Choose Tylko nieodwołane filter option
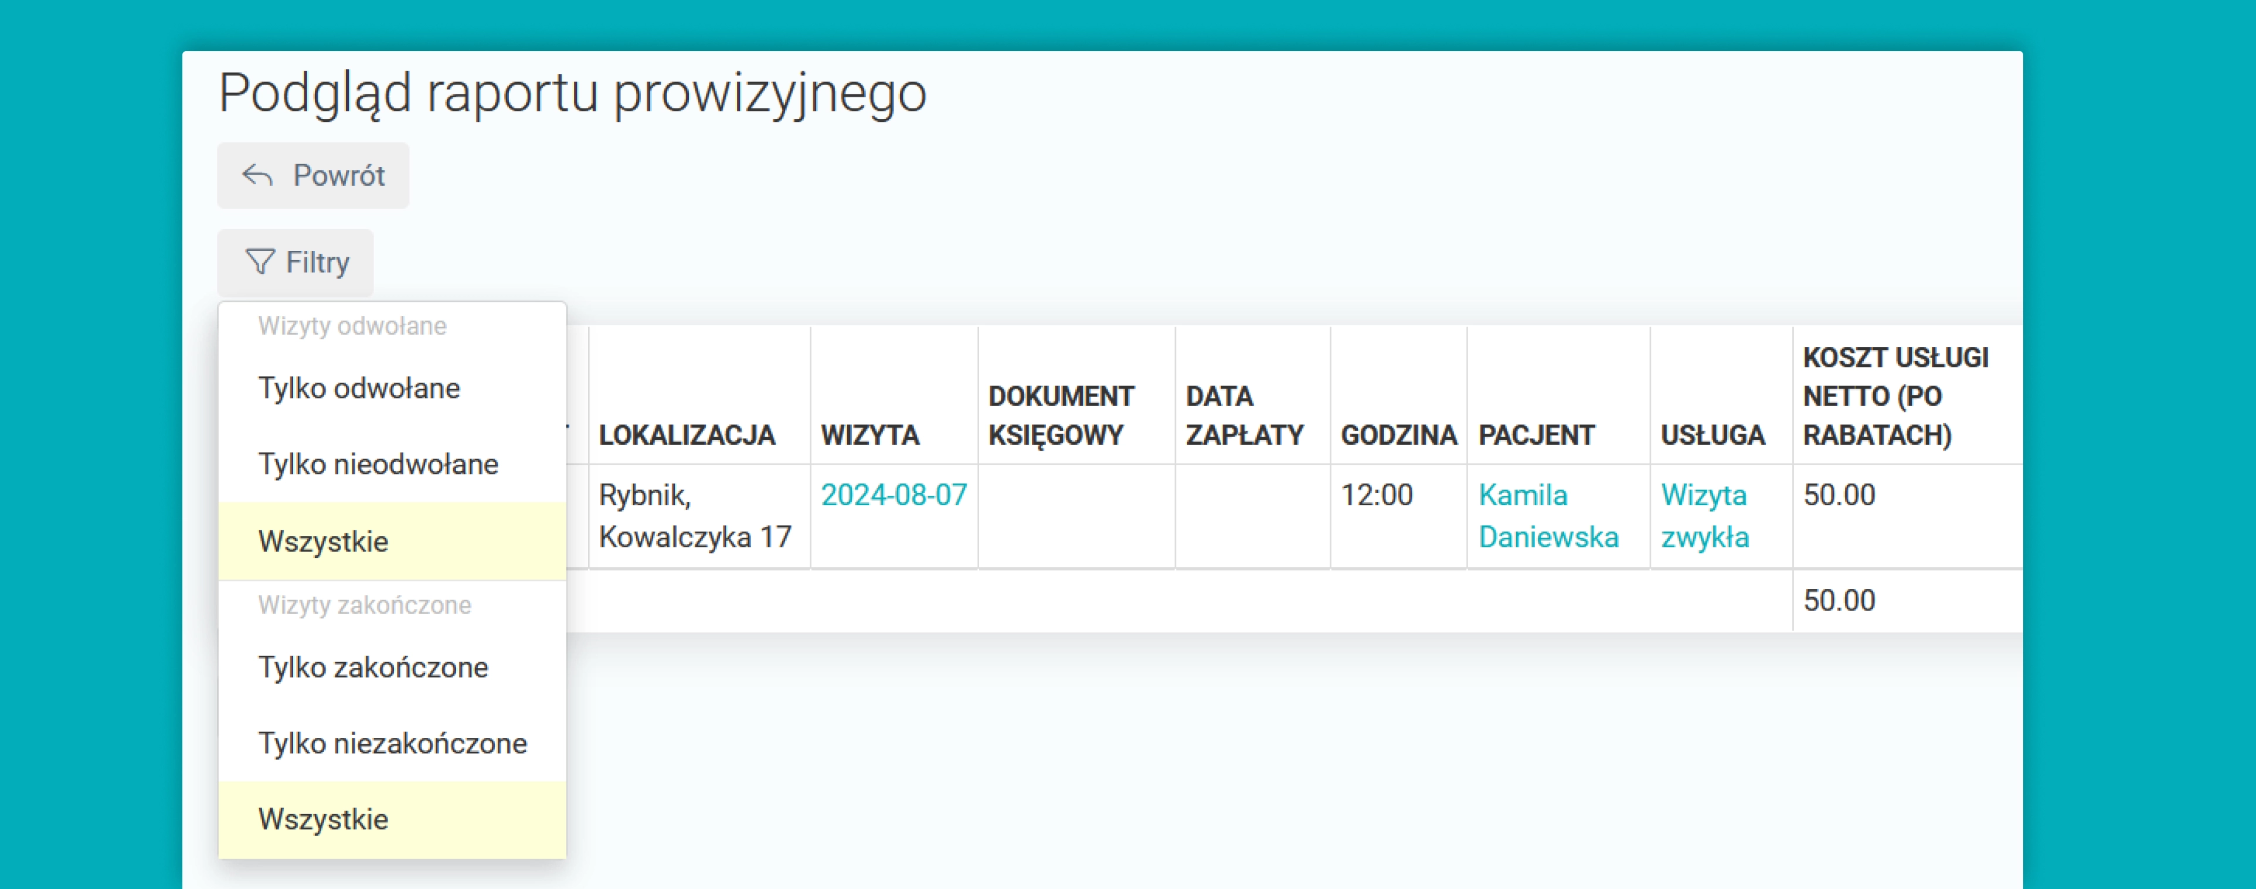This screenshot has width=2256, height=889. tap(392, 464)
